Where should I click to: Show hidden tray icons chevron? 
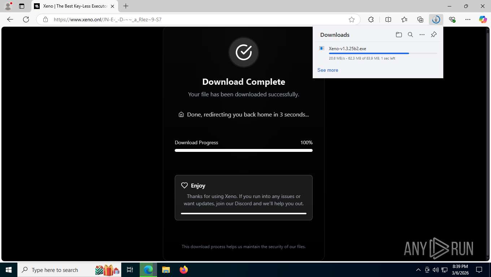[418, 270]
